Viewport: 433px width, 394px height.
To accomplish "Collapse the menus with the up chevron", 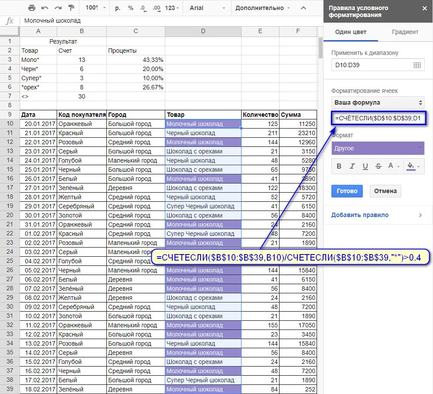I will [303, 8].
